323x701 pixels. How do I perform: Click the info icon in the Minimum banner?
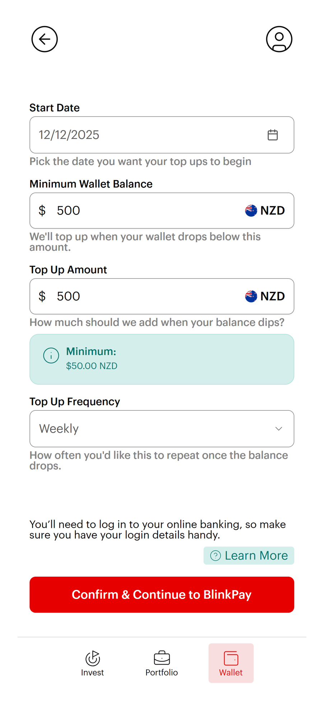point(51,355)
